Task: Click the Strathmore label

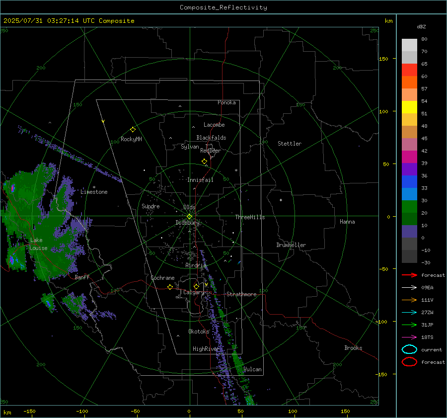Action: 241,294
